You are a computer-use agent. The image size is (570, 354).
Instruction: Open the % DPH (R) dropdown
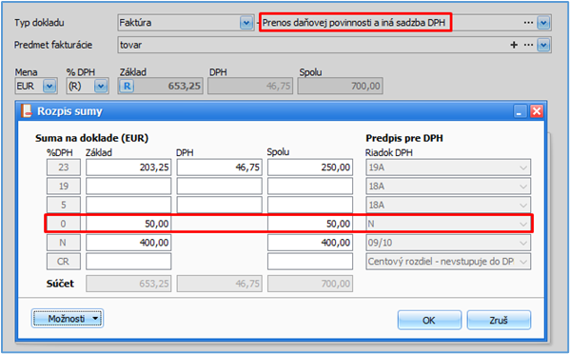pos(101,87)
